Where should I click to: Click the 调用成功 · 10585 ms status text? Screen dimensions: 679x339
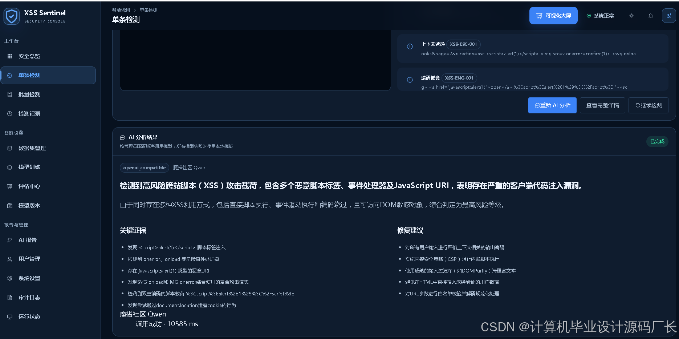pos(167,324)
